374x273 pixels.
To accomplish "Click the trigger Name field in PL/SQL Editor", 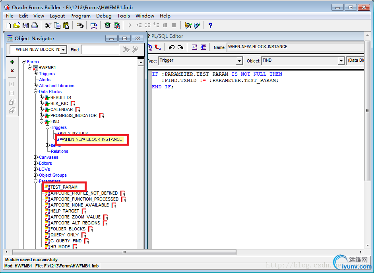I will [295, 47].
